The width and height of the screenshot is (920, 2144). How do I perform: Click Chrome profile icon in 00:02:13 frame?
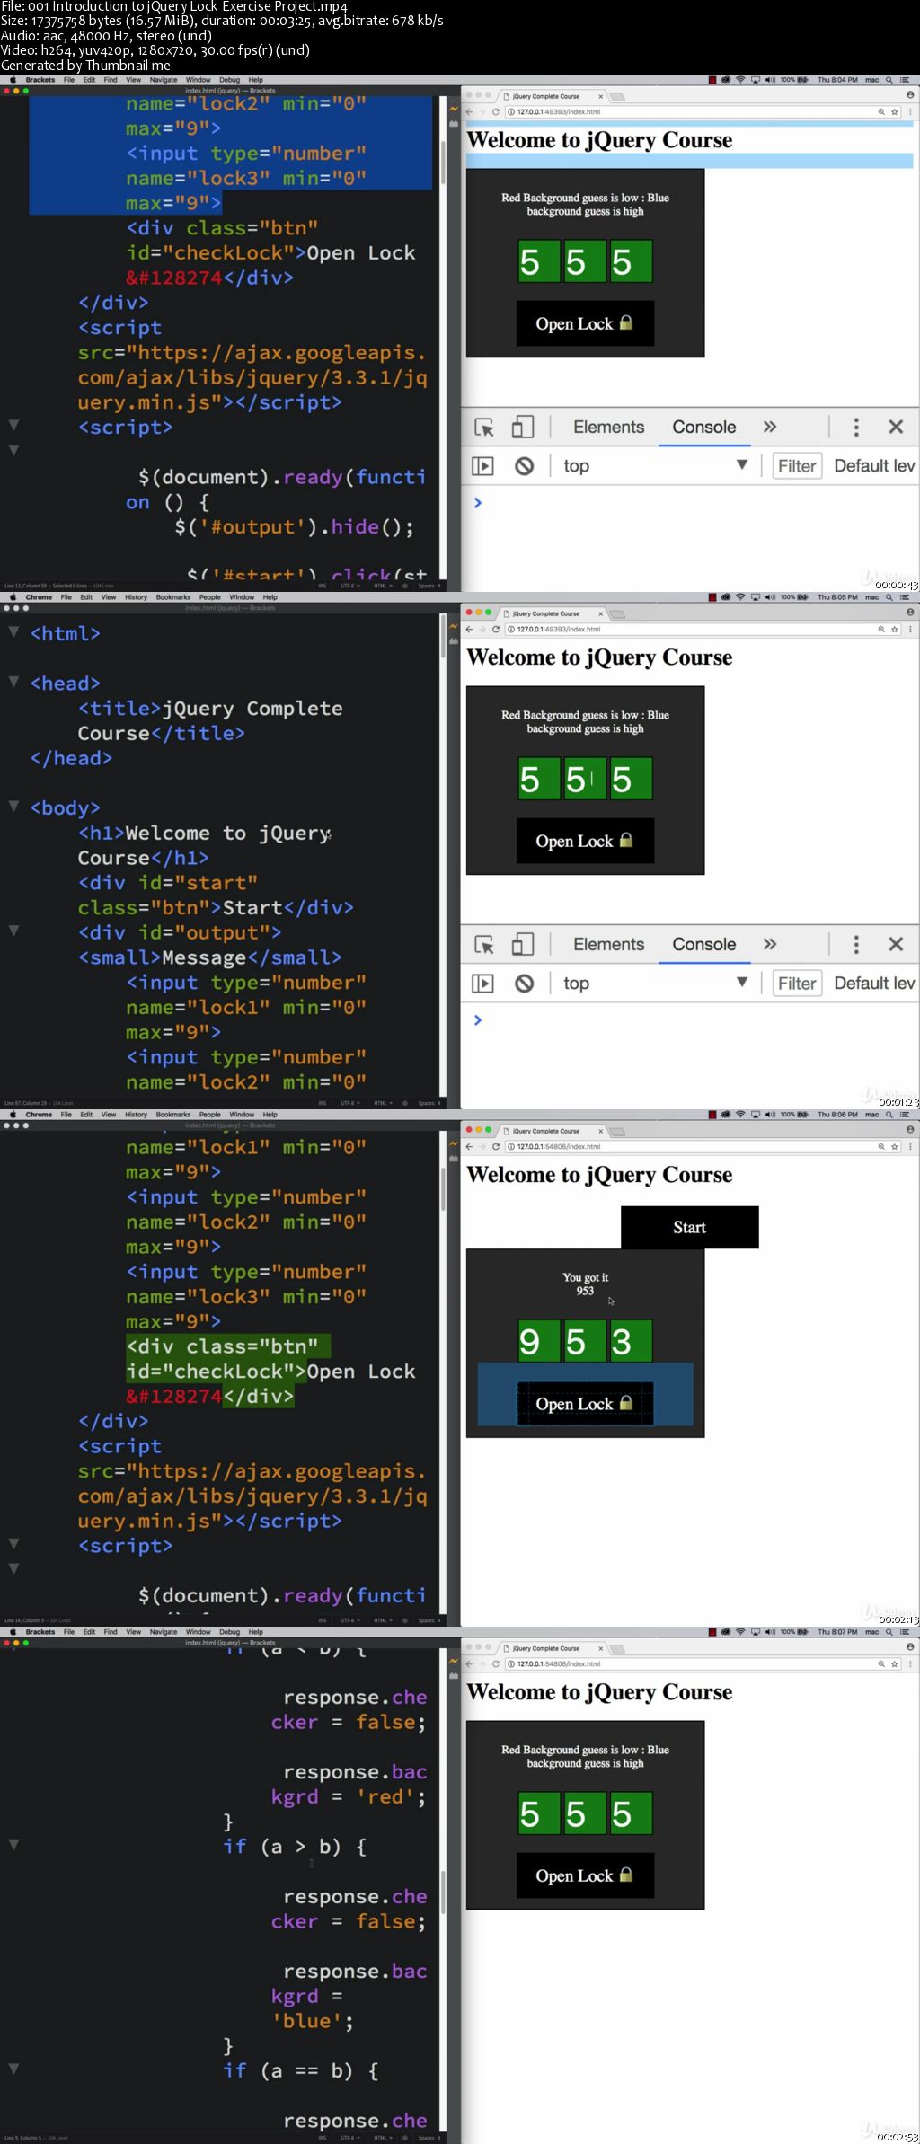tap(910, 1130)
